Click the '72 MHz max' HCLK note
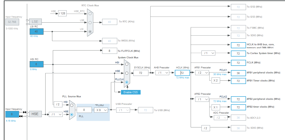Image resolution: width=285 pixels, height=140 pixels. 182,77
